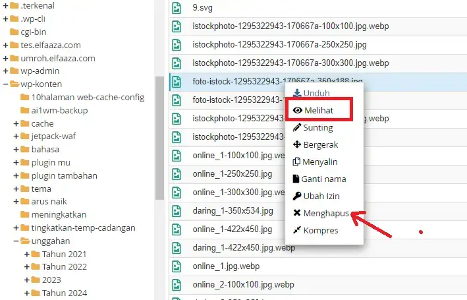Collapse the wp-konten folder
The width and height of the screenshot is (467, 300).
pos(5,84)
